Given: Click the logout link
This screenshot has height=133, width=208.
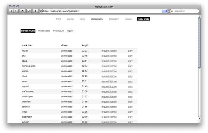Looking at the screenshot, I should [70, 31].
